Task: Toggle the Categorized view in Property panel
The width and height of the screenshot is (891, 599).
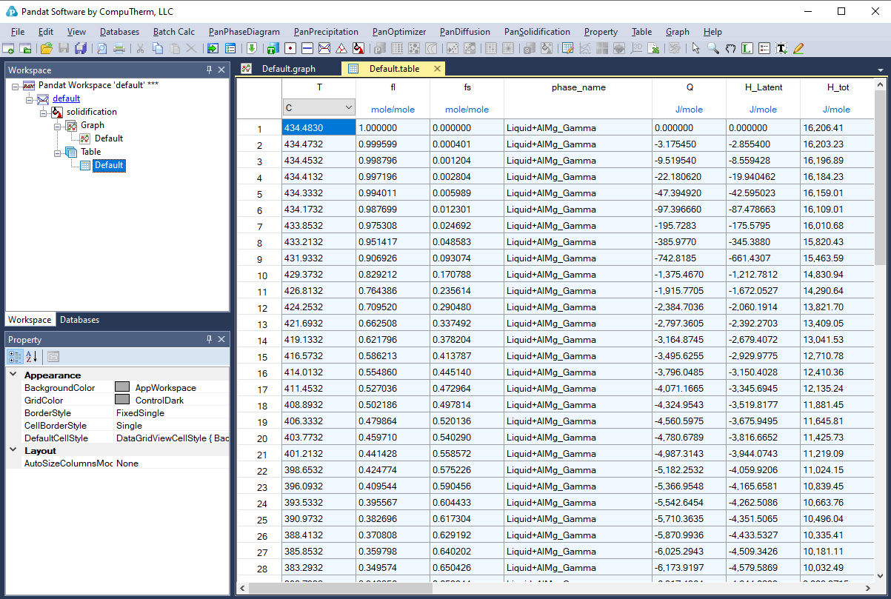Action: coord(15,357)
